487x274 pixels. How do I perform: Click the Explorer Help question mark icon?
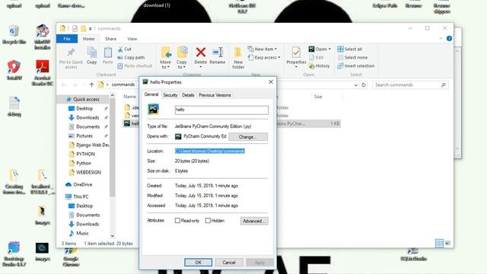point(449,39)
